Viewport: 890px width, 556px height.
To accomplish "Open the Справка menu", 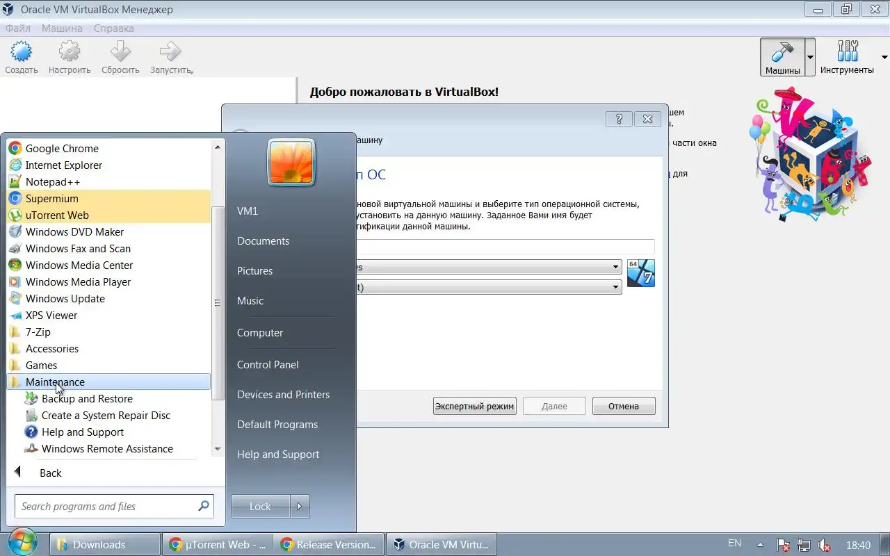I will (113, 28).
